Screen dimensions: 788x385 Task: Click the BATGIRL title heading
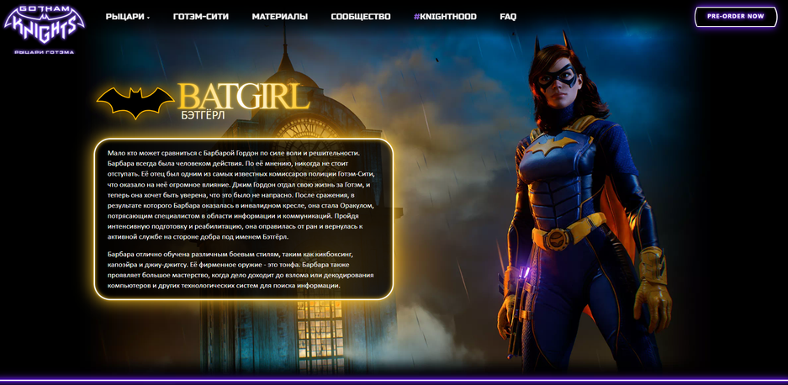coord(243,96)
